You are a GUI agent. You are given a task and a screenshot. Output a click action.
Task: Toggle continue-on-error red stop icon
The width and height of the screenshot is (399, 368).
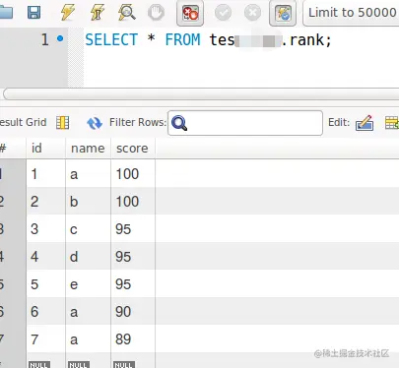[x=190, y=13]
